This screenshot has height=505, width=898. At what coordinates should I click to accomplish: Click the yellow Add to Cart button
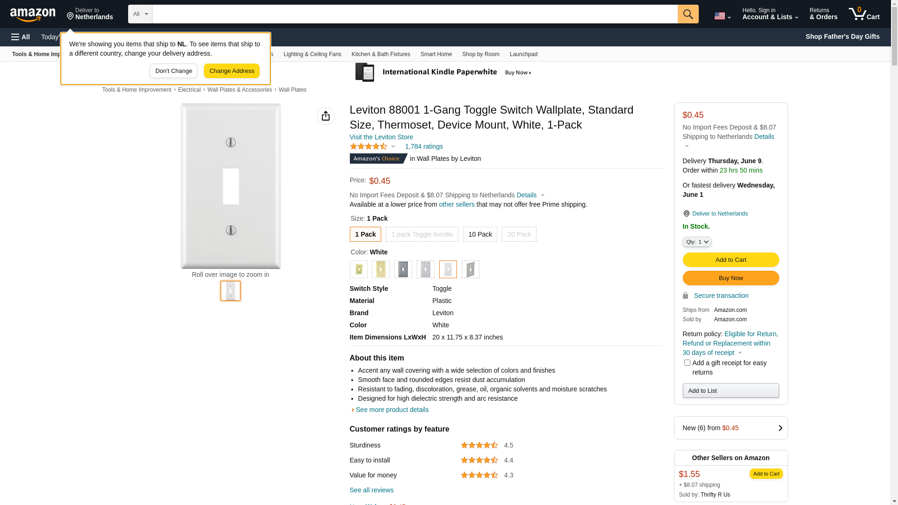pyautogui.click(x=731, y=260)
